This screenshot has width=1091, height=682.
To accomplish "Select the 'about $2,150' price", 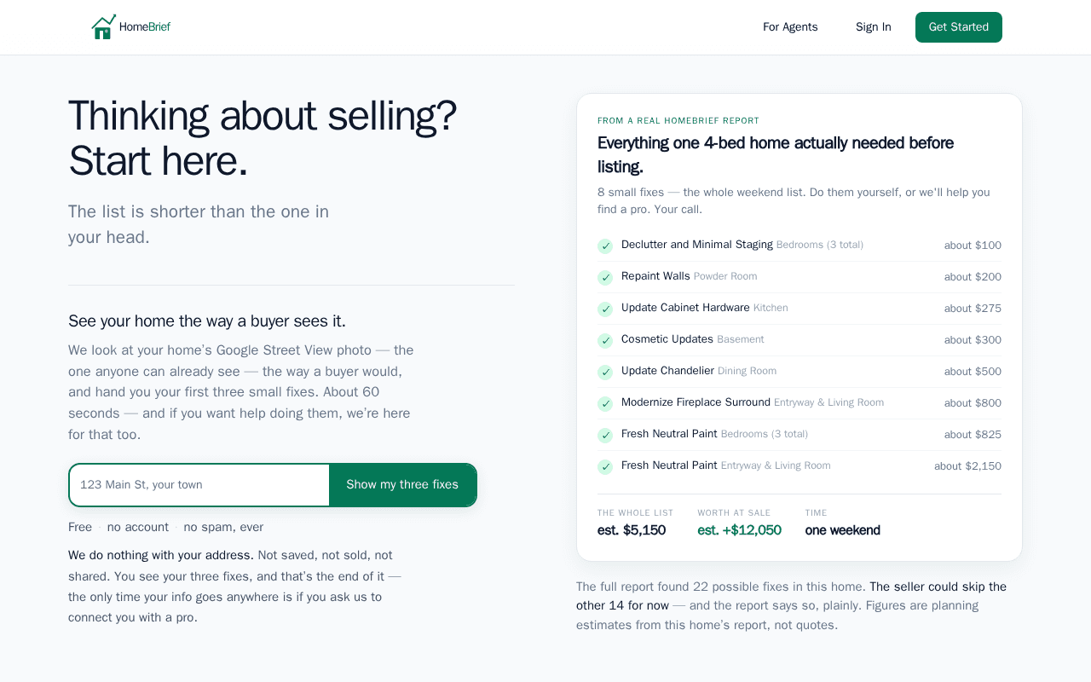I will (x=967, y=466).
